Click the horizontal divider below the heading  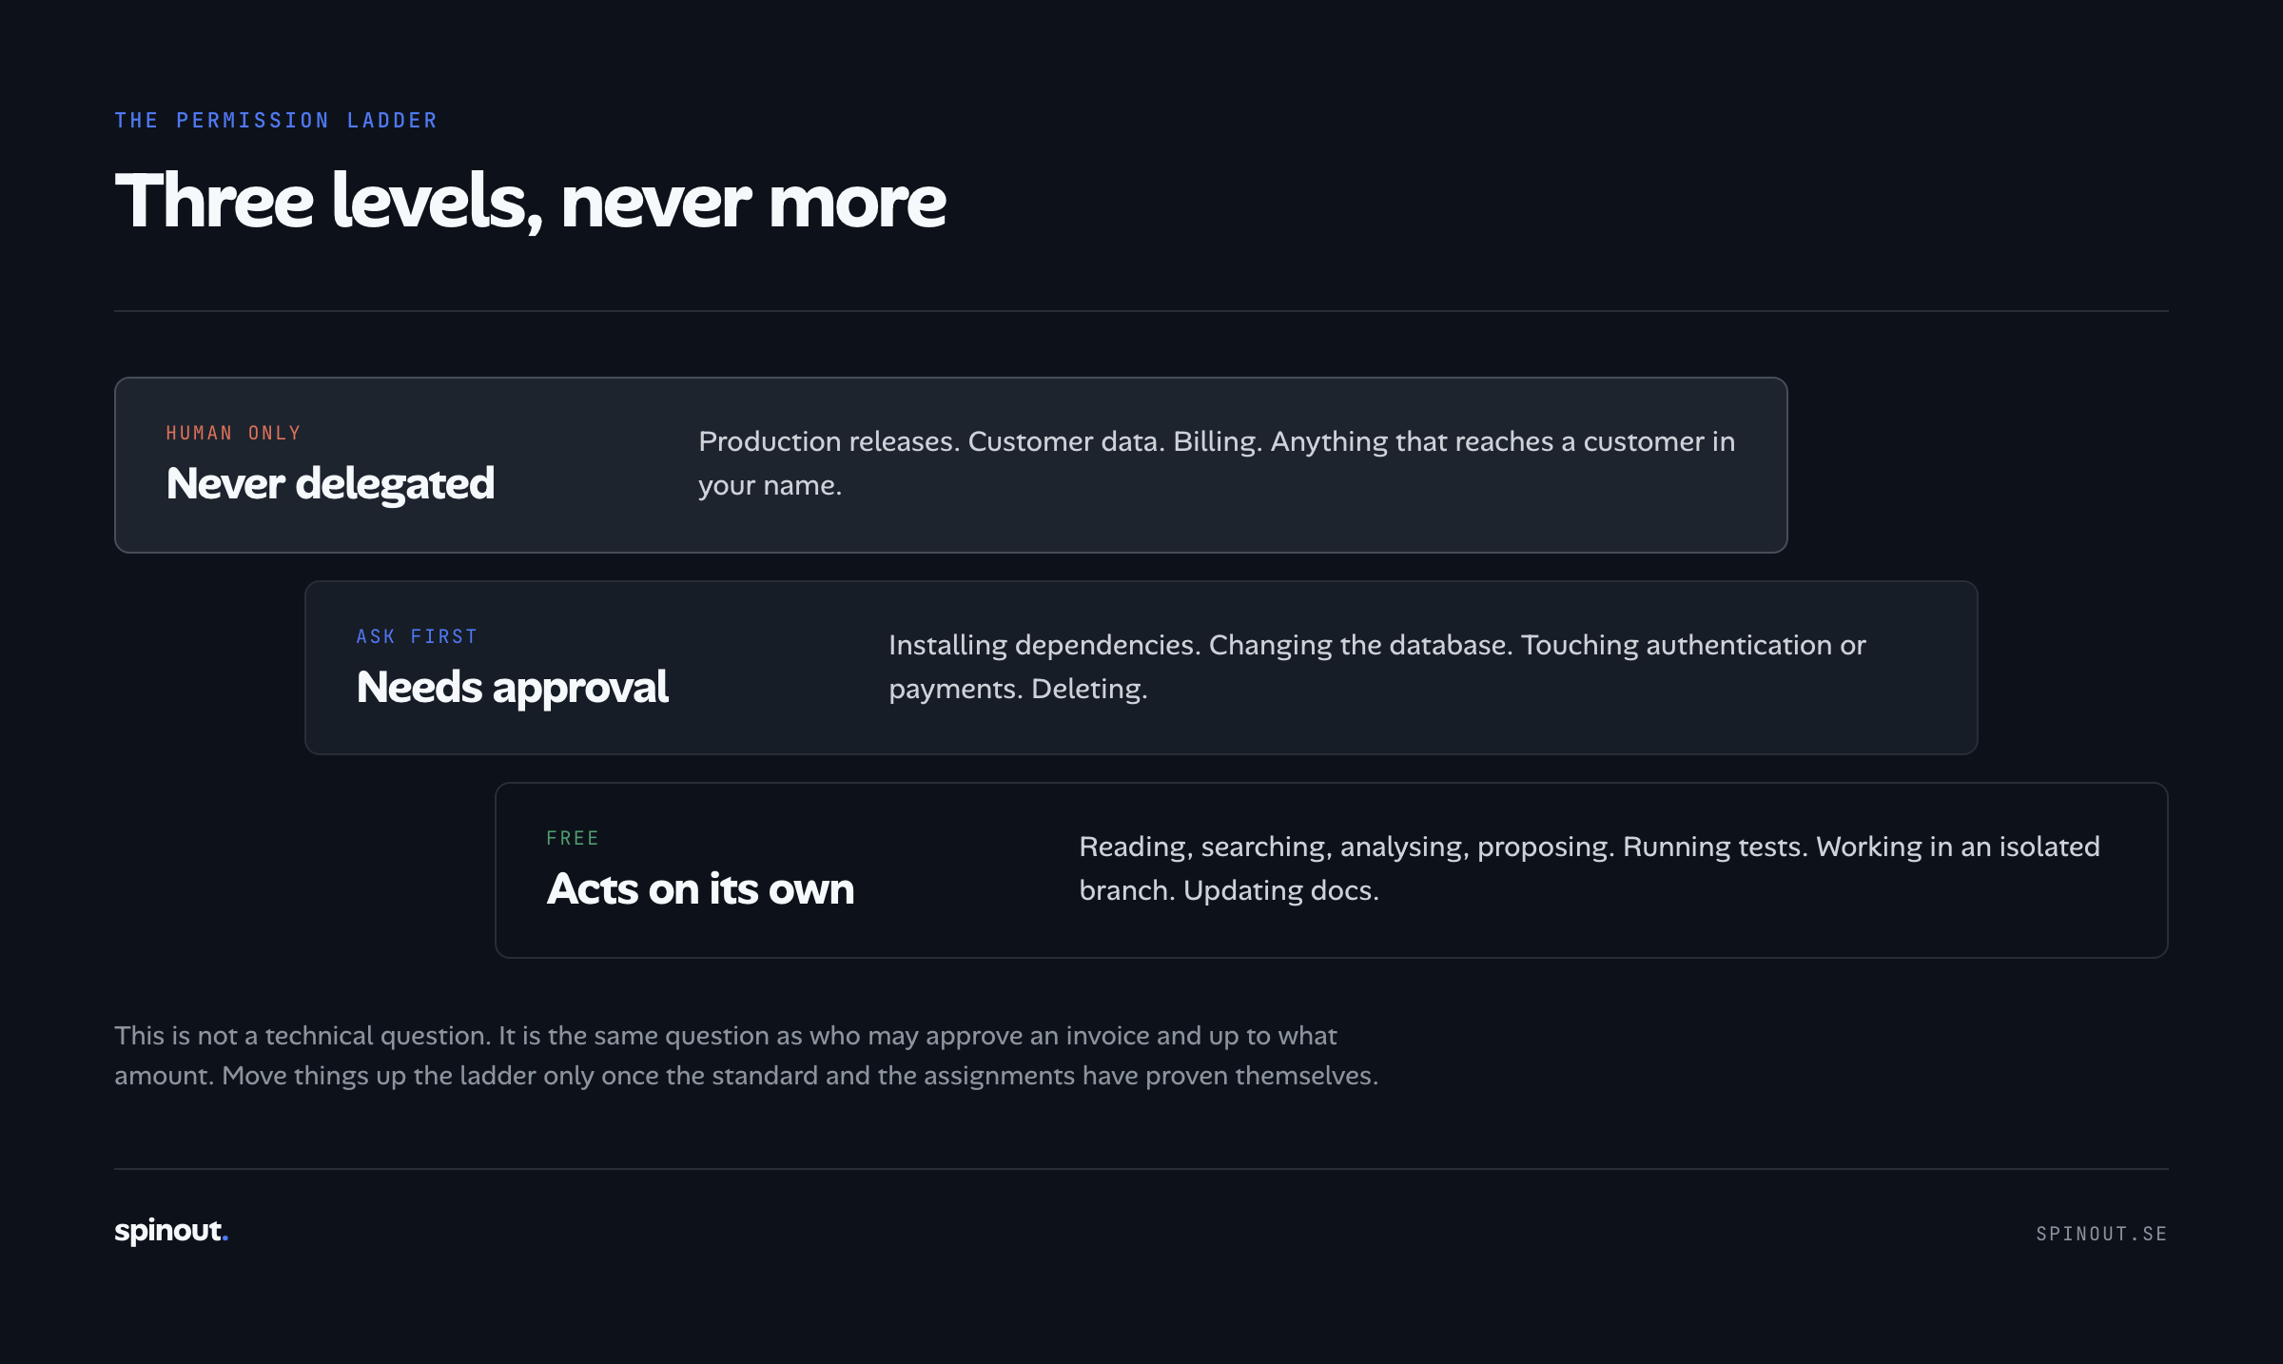pos(1141,311)
